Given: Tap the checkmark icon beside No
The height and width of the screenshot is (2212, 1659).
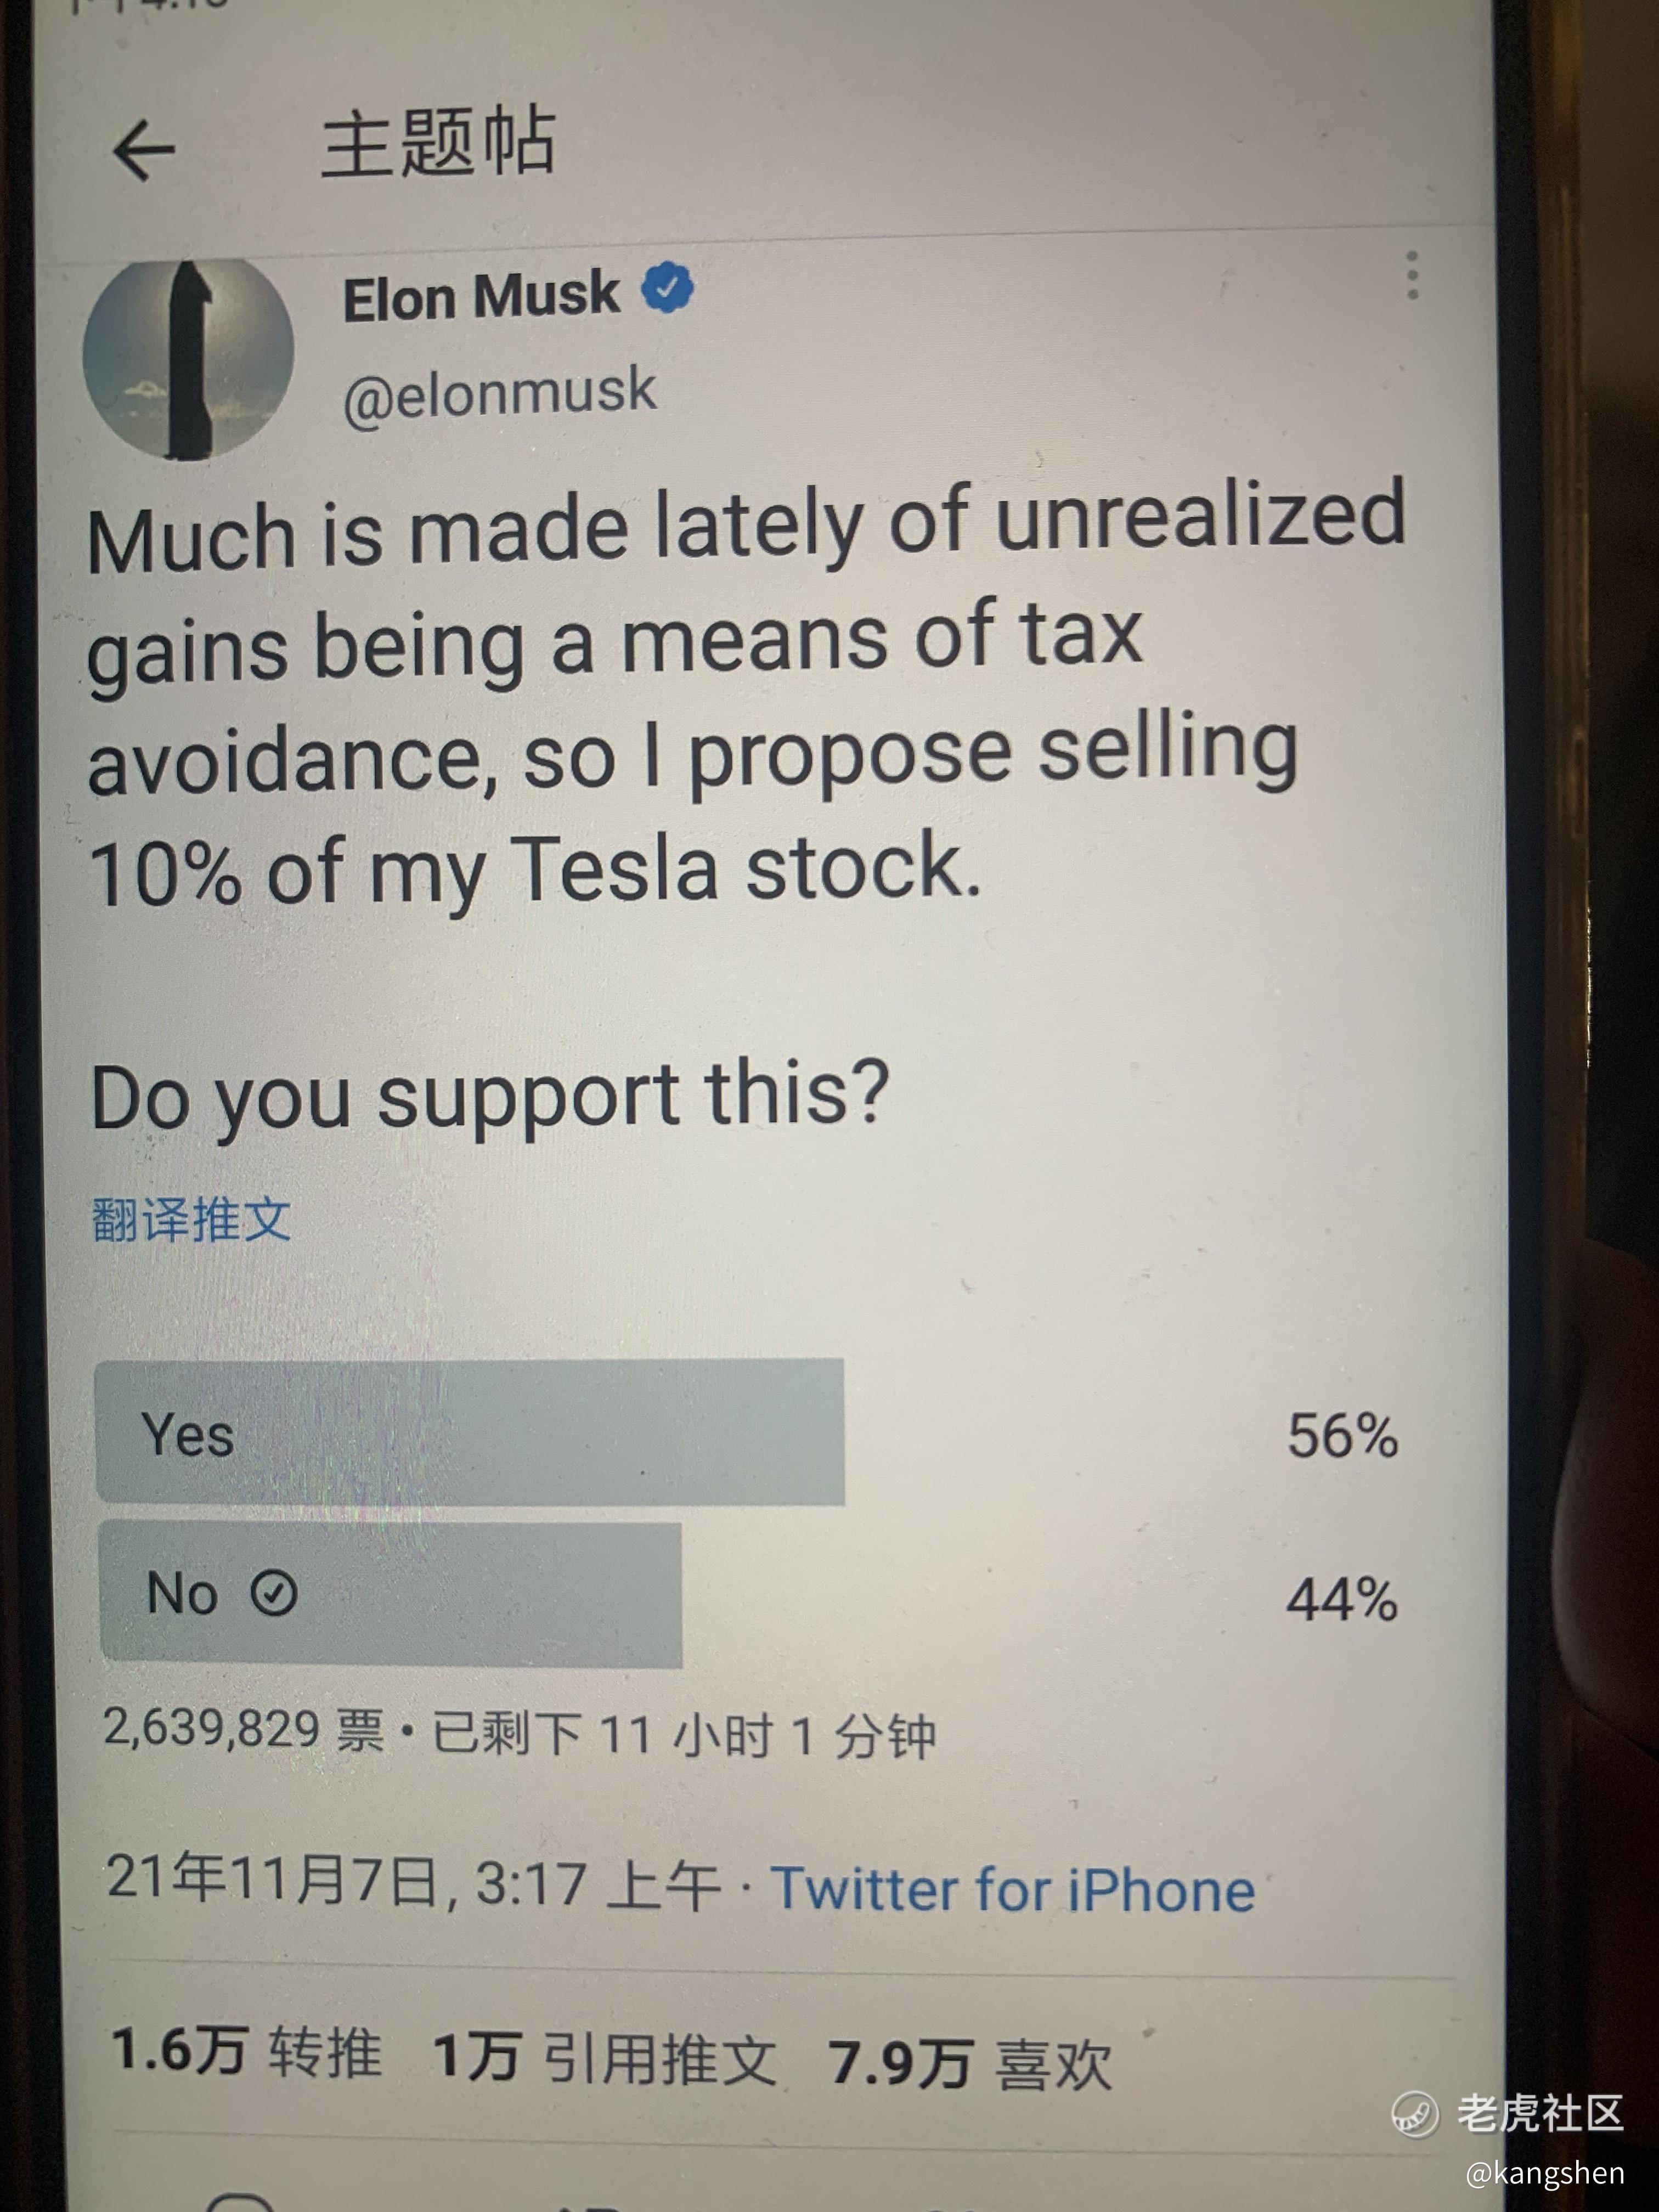Looking at the screenshot, I should tap(273, 1593).
